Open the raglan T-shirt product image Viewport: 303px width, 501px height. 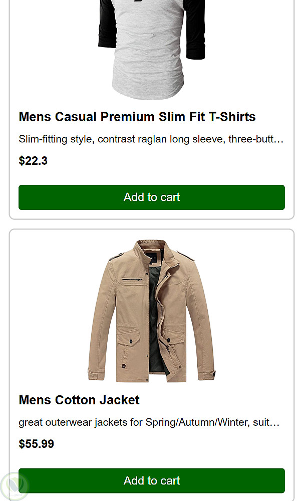coord(151,49)
